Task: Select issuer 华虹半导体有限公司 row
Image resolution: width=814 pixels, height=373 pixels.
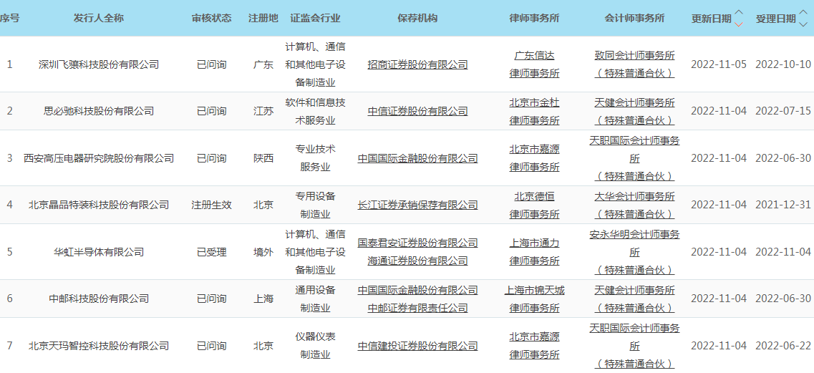Action: tap(99, 252)
